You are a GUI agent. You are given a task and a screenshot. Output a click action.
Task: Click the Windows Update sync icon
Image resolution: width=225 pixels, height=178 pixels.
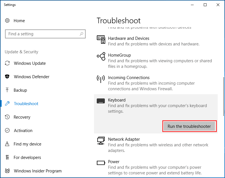[8, 63]
